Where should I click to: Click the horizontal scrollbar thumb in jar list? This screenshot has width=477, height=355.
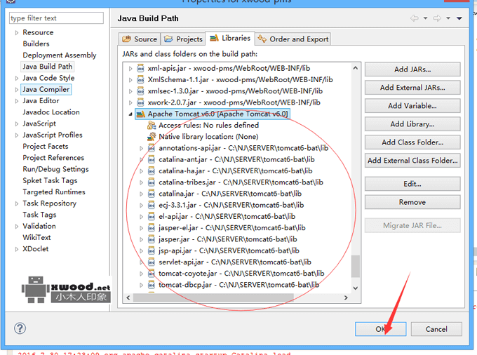[x=213, y=297]
